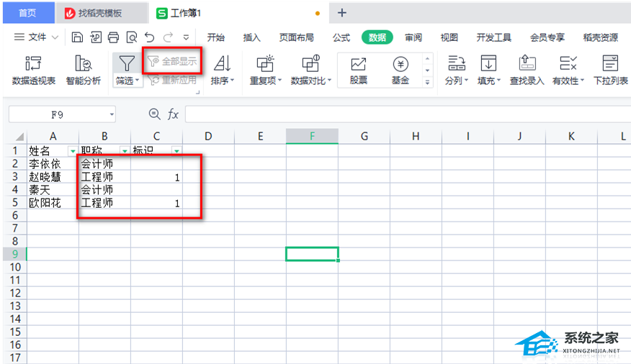Click the Redo arrow icon

168,37
